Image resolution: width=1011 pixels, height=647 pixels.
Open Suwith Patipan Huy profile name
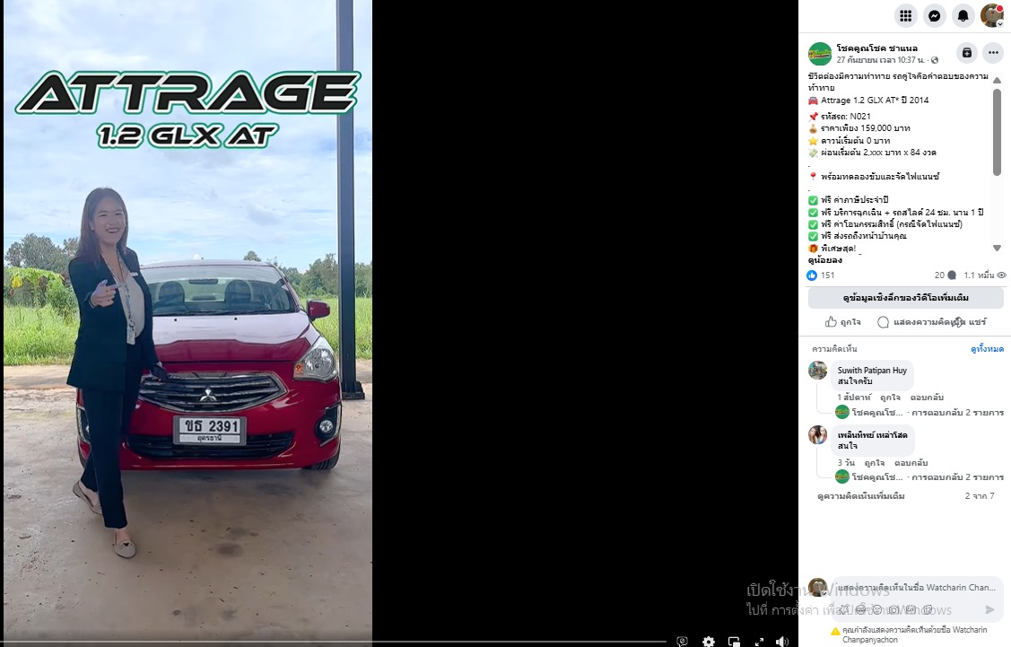tap(872, 371)
